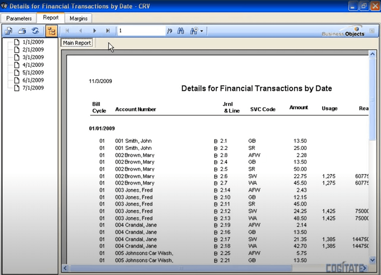This screenshot has width=381, height=275.
Task: Click the zoom magnifier icon
Action: (194, 31)
